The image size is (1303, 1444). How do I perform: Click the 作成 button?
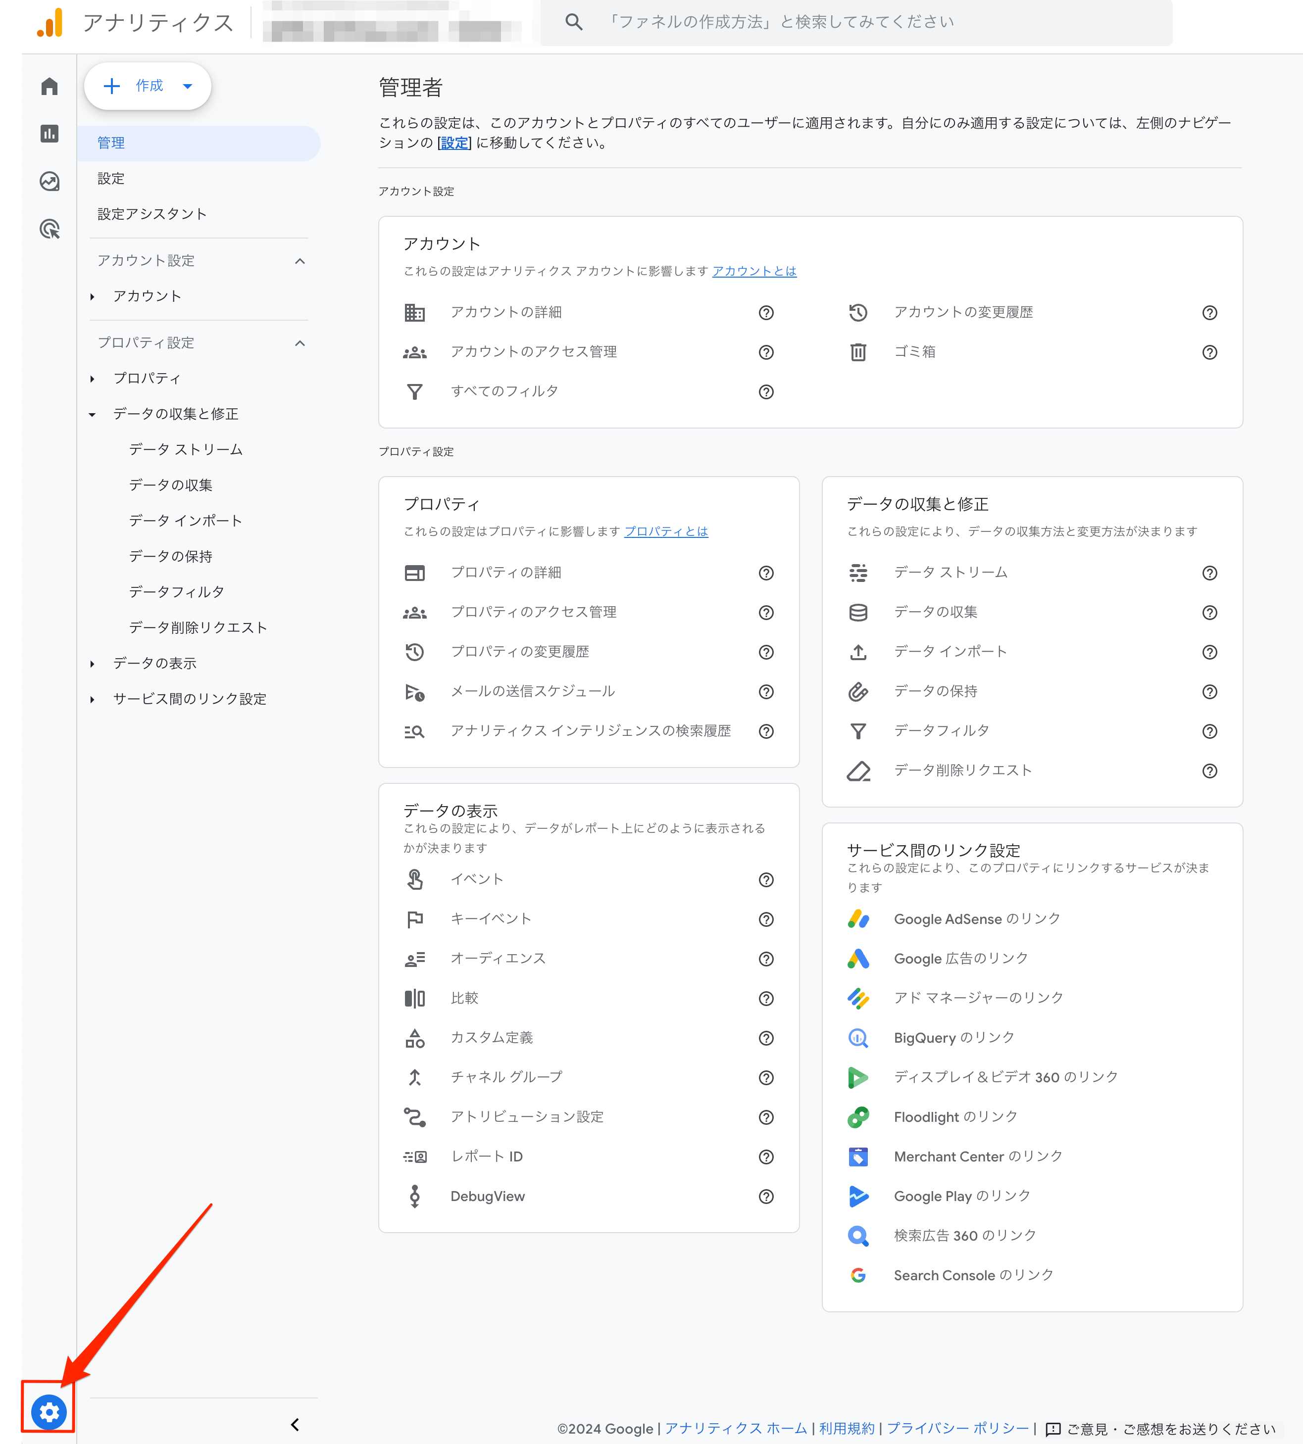tap(148, 86)
